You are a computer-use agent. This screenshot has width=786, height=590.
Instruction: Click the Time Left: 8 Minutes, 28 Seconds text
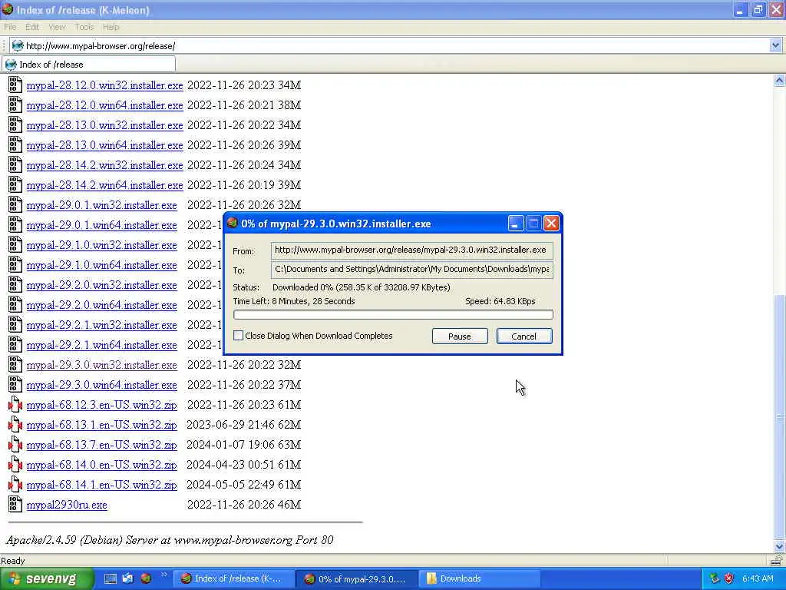tap(294, 301)
